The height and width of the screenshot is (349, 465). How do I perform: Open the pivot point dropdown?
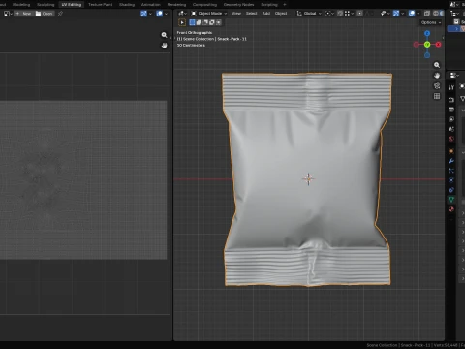(329, 14)
